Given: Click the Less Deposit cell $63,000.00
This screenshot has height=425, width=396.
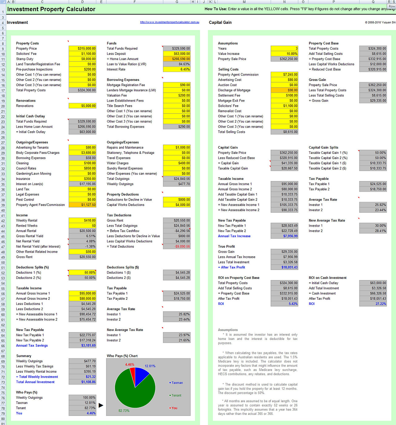Looking at the screenshot, I should click(x=177, y=54).
